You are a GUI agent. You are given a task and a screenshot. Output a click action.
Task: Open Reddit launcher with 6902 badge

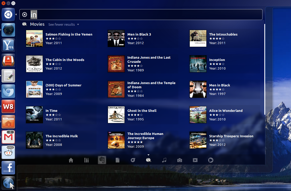click(8, 152)
